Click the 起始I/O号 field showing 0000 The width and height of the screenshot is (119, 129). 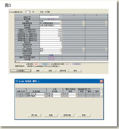pyautogui.click(x=51, y=17)
